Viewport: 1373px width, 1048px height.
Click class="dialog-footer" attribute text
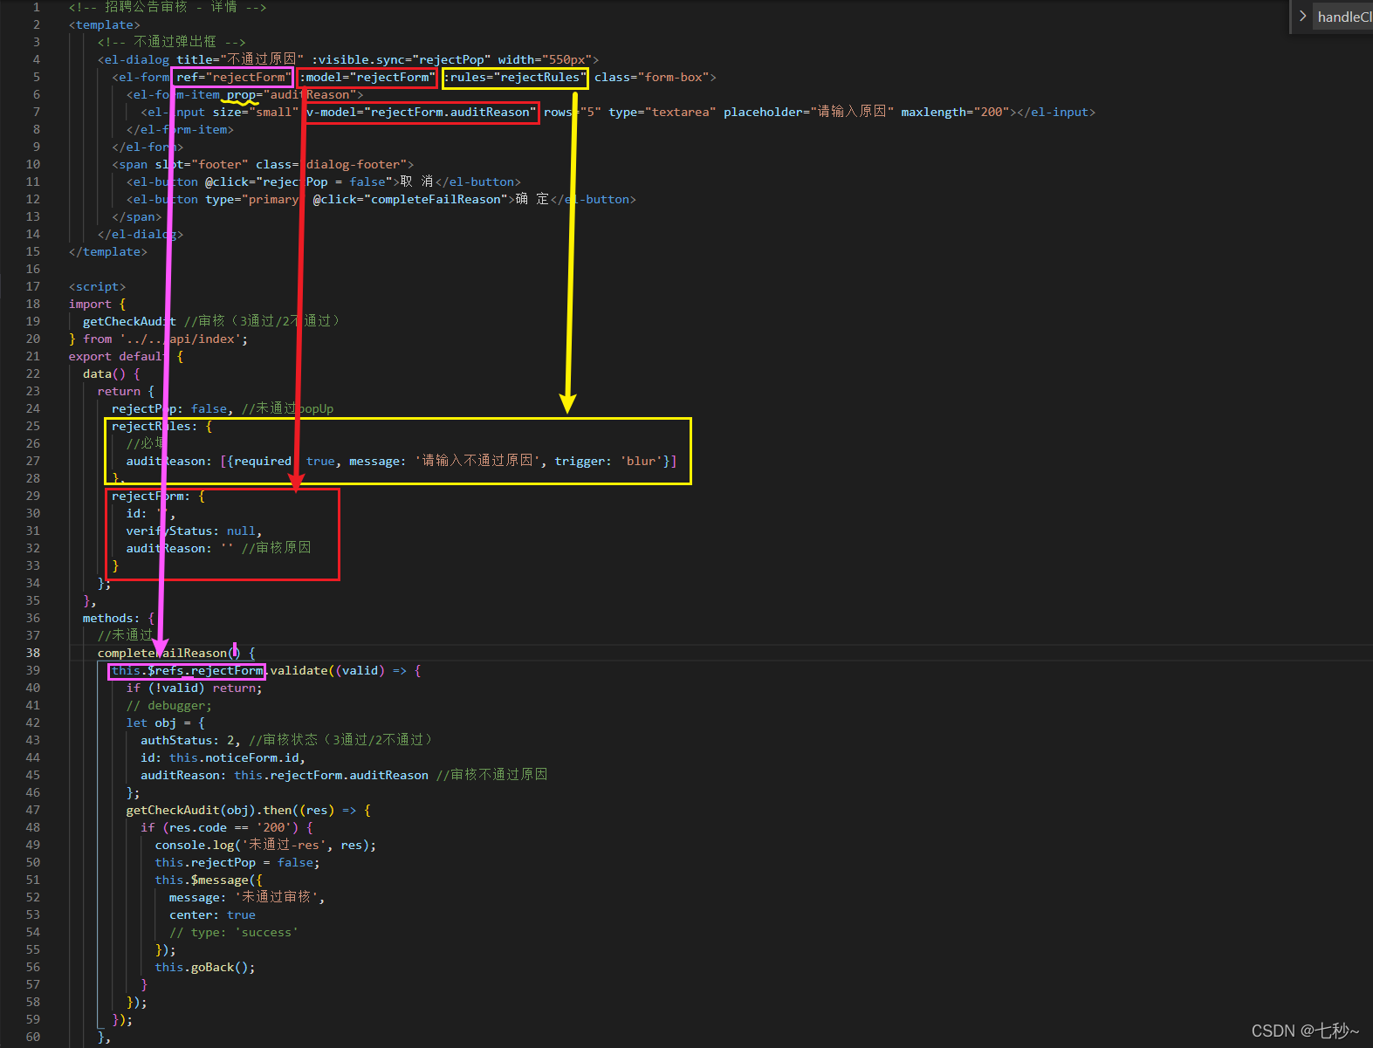tap(332, 164)
